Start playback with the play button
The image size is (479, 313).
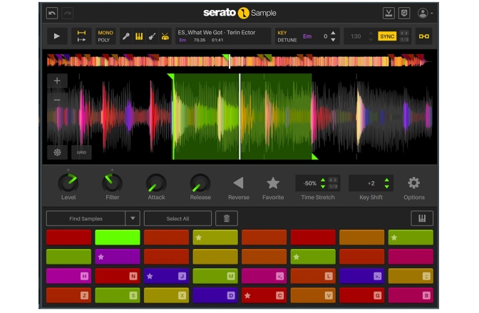(57, 36)
